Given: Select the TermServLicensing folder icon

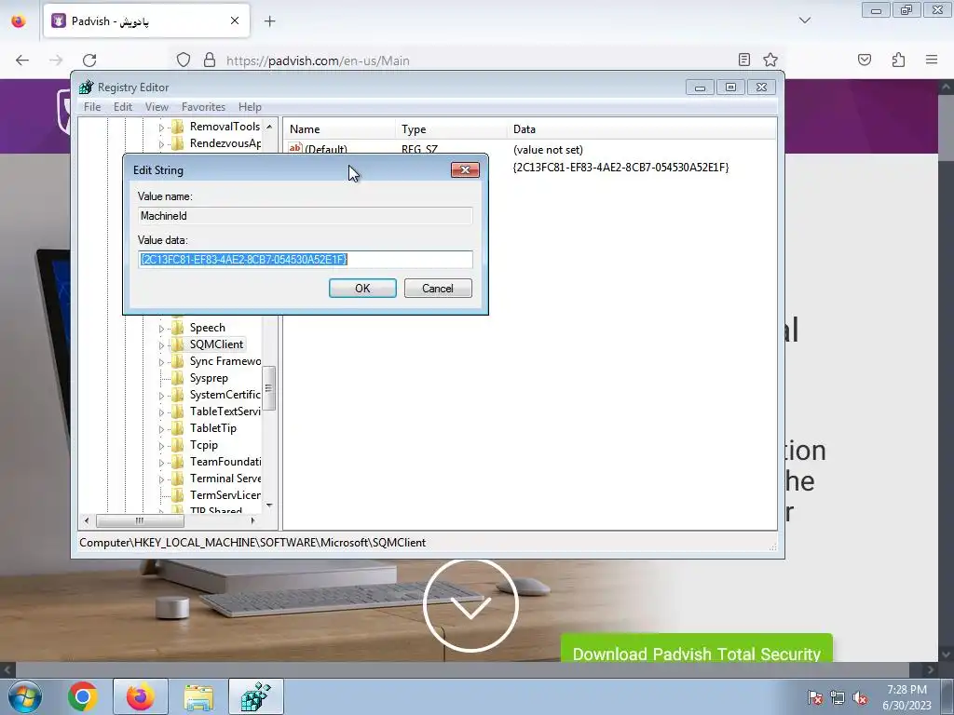Looking at the screenshot, I should [178, 495].
